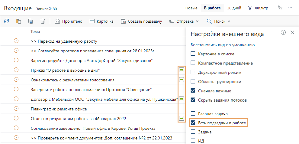Screen dimensions: 299x144
Task: Open the Поиск dropdown menu
Action: coord(218,21)
